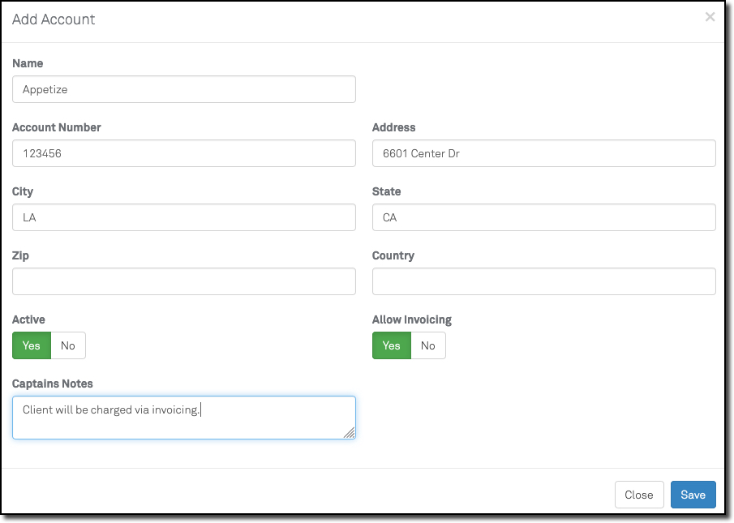Select the Address input field
Screen dimensions: 734x523
tap(543, 153)
